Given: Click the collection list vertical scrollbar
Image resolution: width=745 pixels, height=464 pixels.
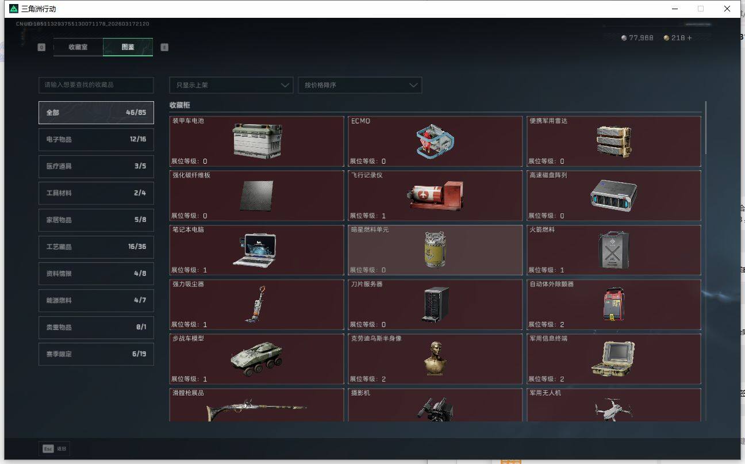Looking at the screenshot, I should pos(705,126).
